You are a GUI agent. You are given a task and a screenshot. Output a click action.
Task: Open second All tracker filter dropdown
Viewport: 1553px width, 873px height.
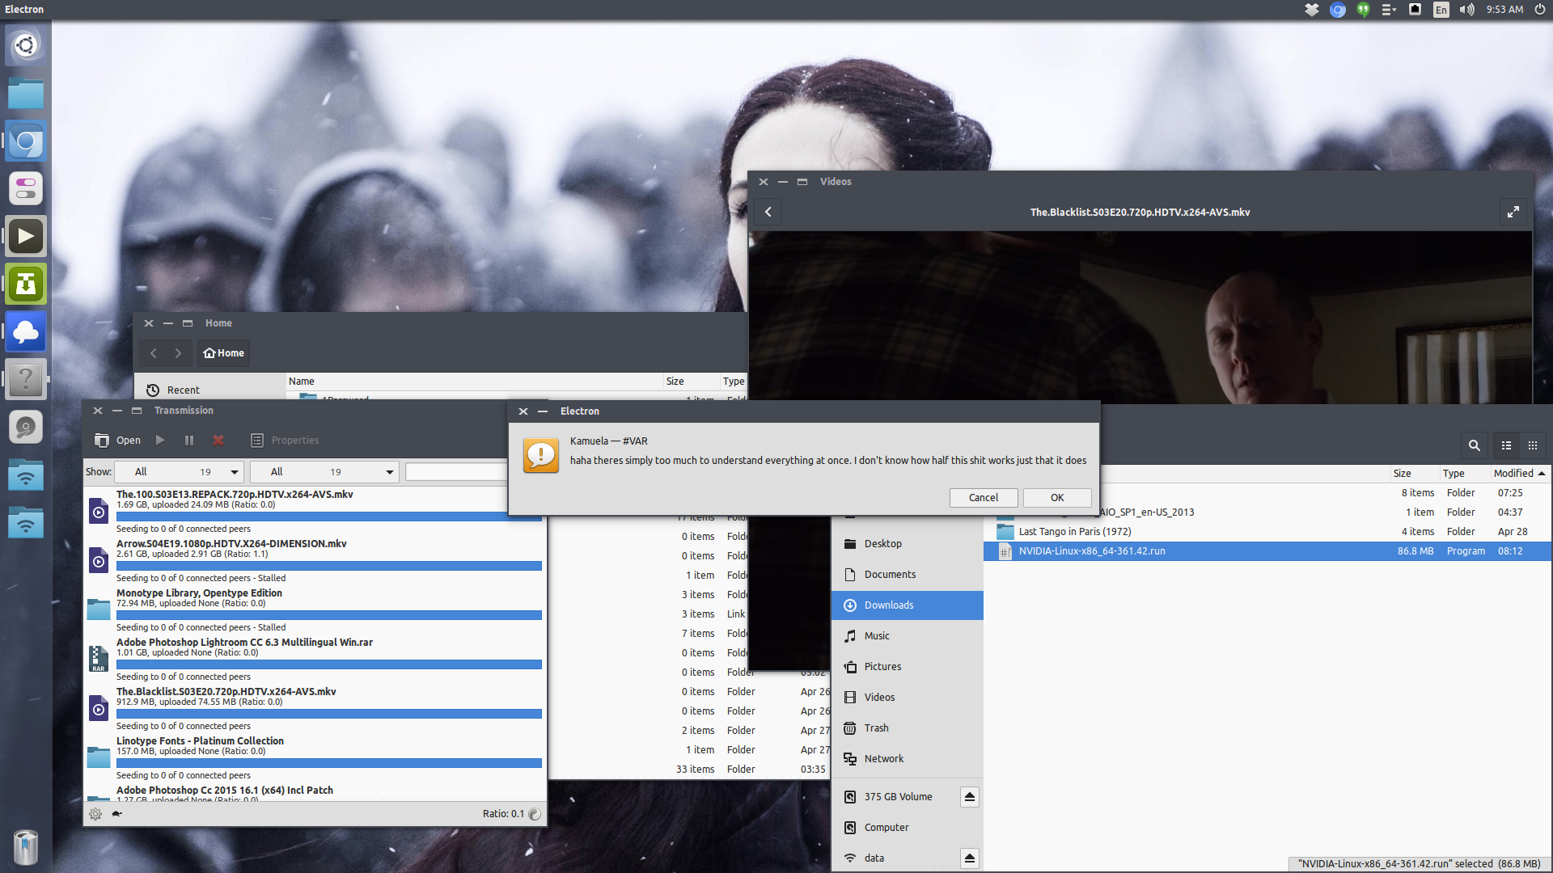click(324, 472)
